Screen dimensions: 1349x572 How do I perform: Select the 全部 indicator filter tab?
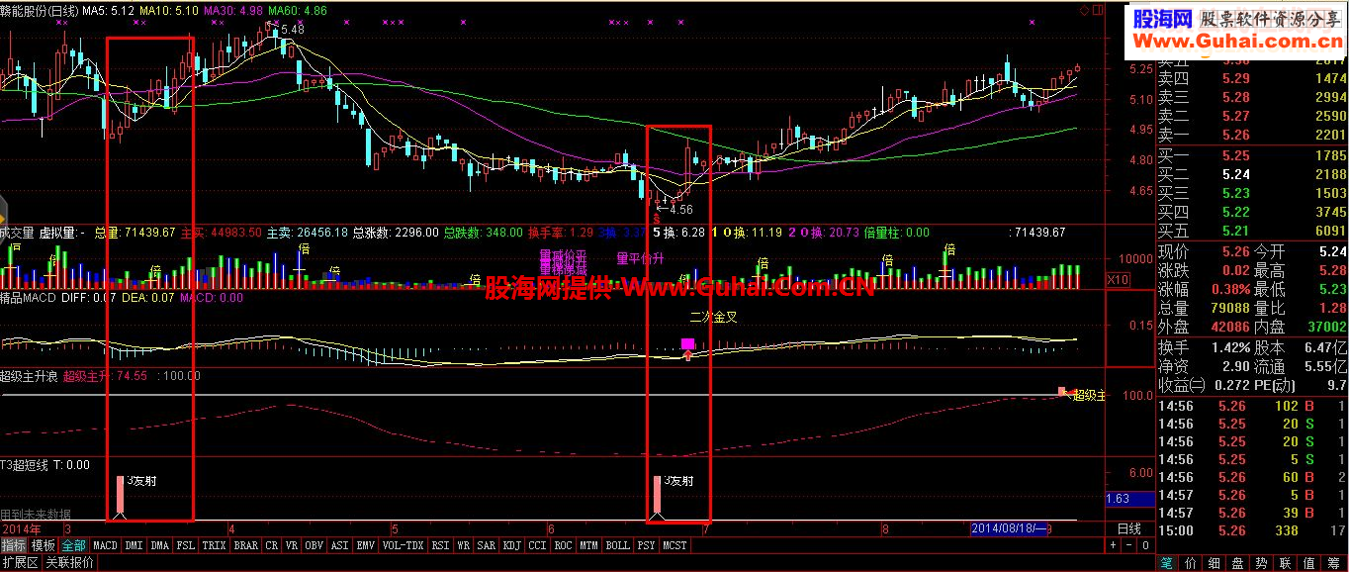[73, 545]
